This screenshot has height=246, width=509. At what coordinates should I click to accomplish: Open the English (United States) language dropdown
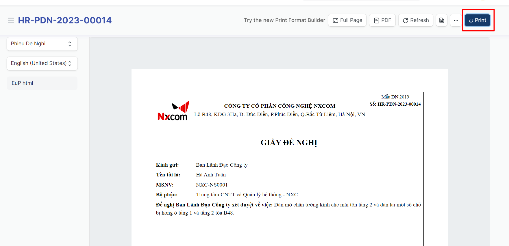tap(42, 63)
